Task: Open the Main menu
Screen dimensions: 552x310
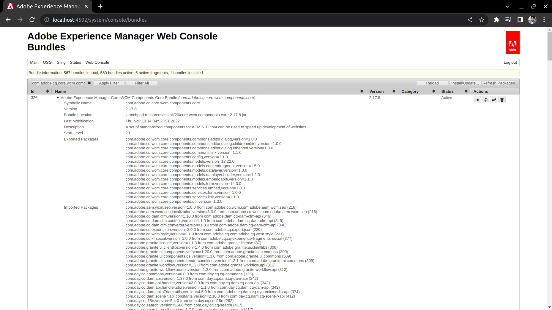Action: (34, 62)
